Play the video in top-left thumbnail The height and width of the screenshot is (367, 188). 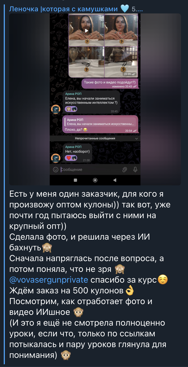coord(86,31)
